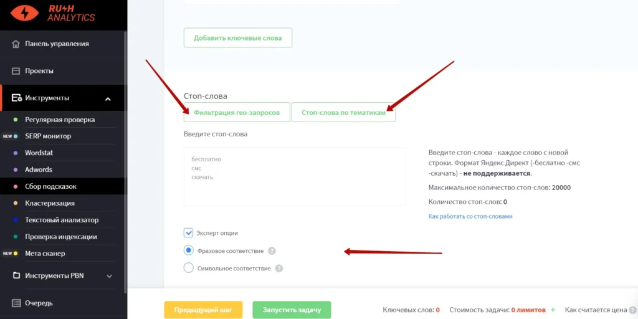Screen dimensions: 638x319
Task: Click the Очередь list icon
Action: (16, 303)
